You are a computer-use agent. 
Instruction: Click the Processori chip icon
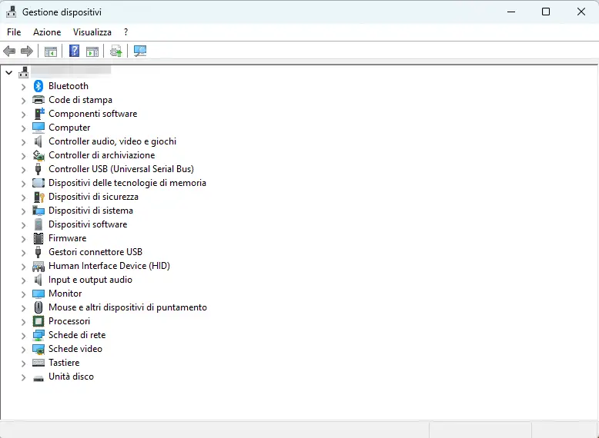pos(38,321)
